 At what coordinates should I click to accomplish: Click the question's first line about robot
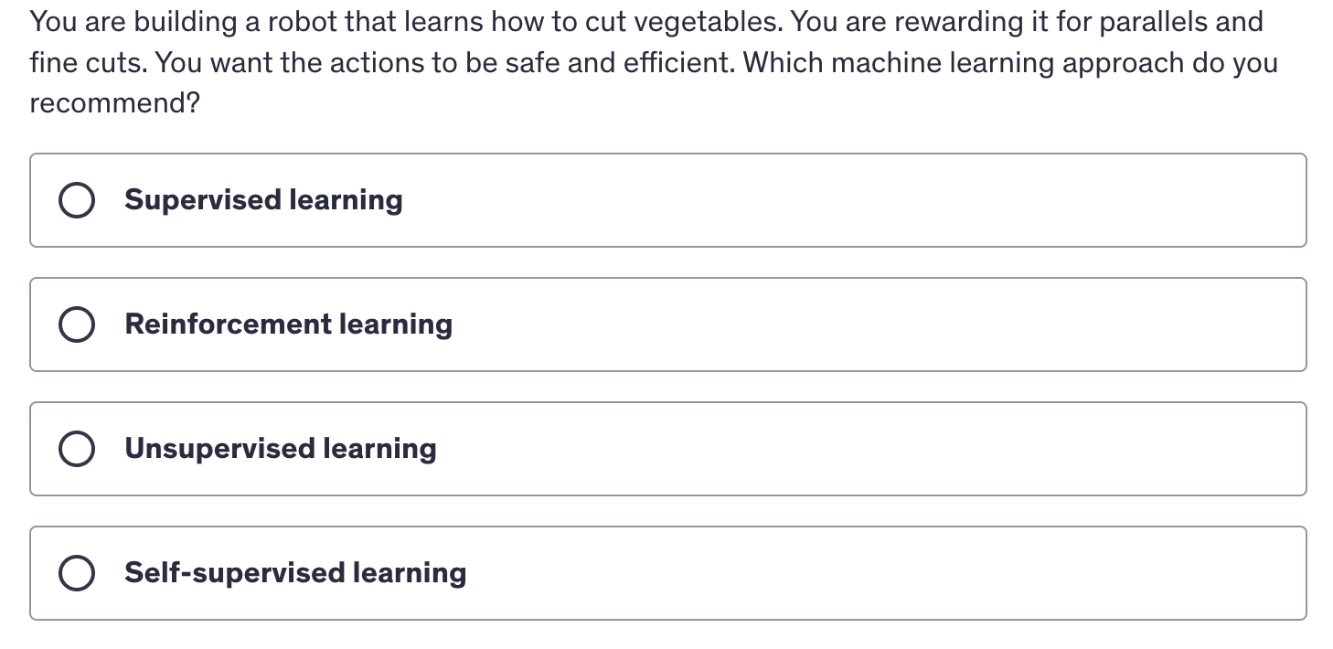[x=646, y=22]
